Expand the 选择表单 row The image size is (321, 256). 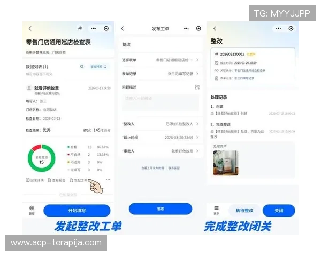tap(160, 60)
